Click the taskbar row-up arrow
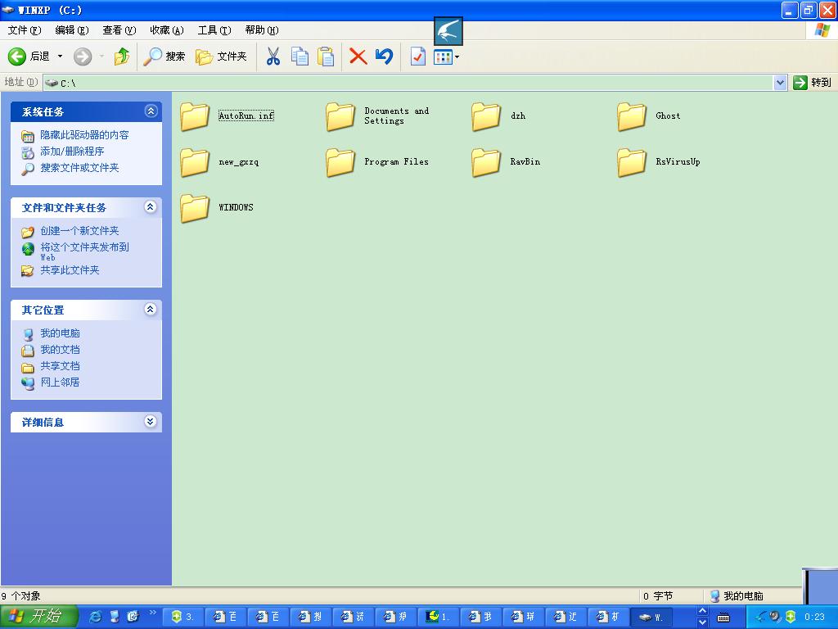Screen dimensions: 838x629 (702, 611)
